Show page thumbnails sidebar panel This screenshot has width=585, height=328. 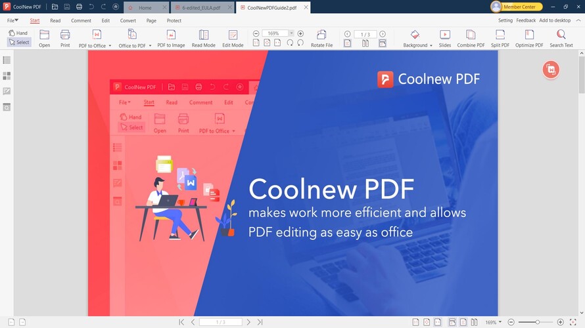pyautogui.click(x=7, y=75)
